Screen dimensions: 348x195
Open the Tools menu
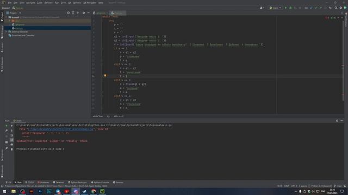click(x=64, y=3)
